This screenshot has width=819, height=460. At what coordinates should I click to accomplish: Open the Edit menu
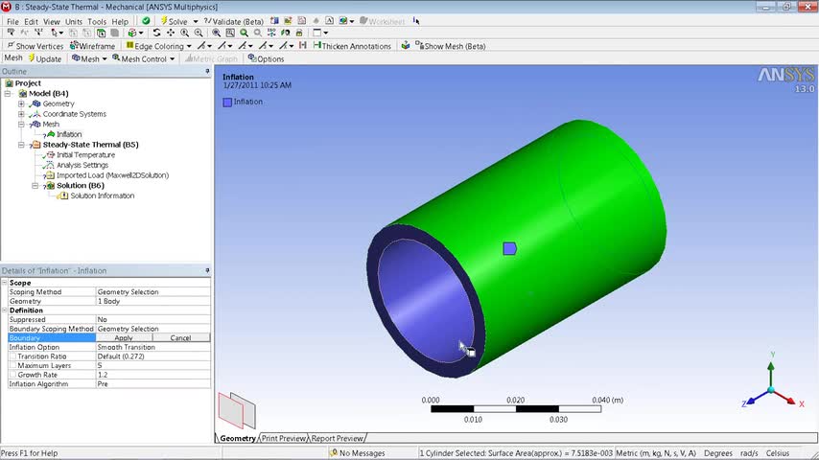click(x=31, y=21)
